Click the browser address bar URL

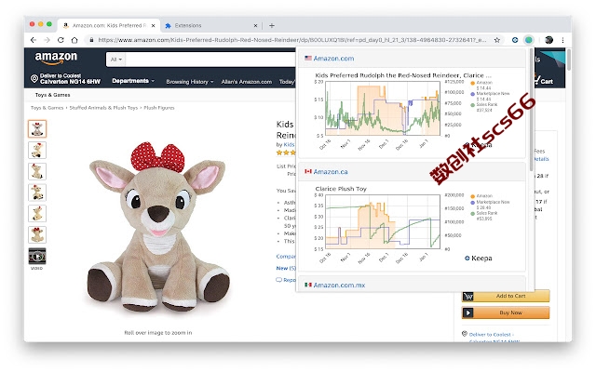(x=291, y=40)
